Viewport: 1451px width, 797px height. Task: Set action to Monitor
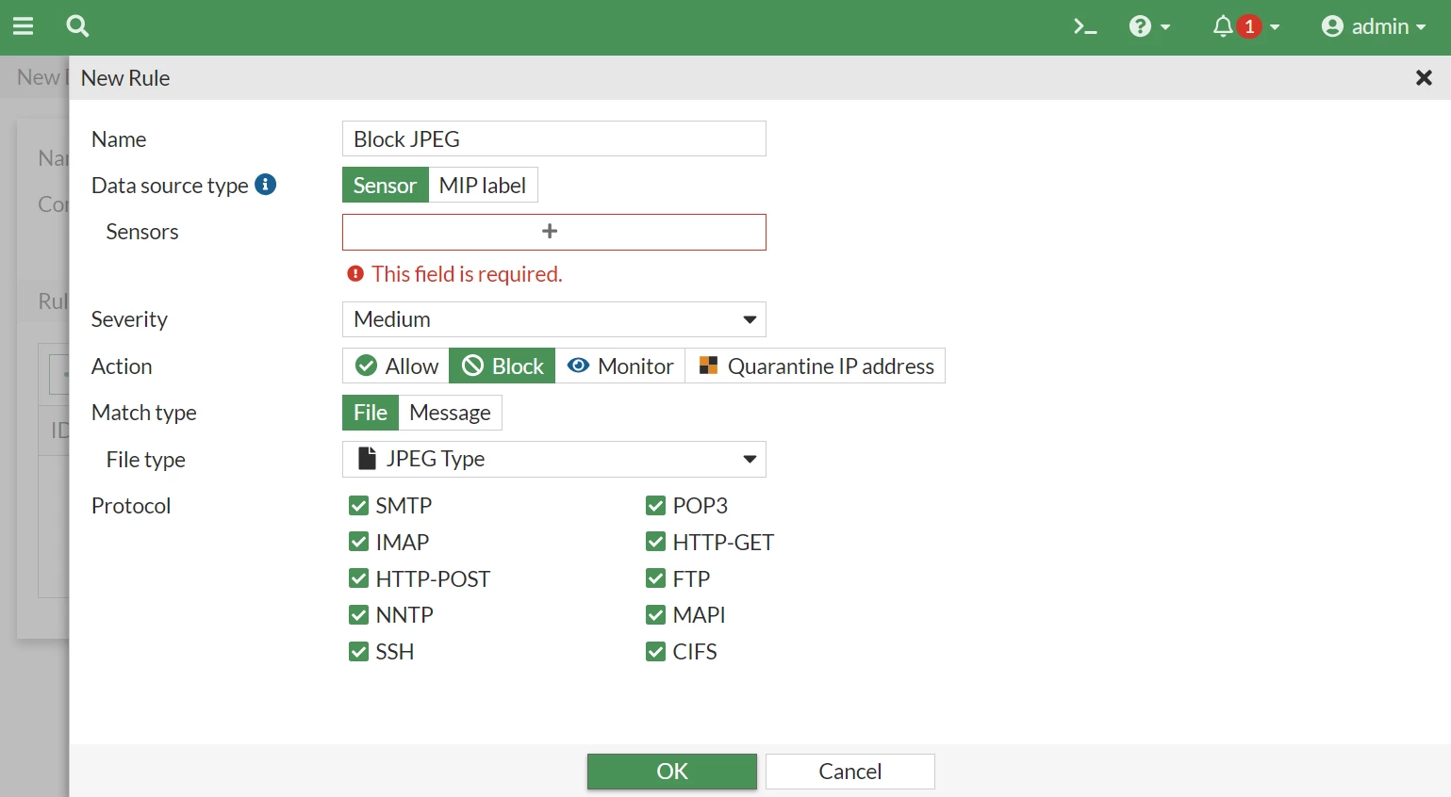(620, 366)
